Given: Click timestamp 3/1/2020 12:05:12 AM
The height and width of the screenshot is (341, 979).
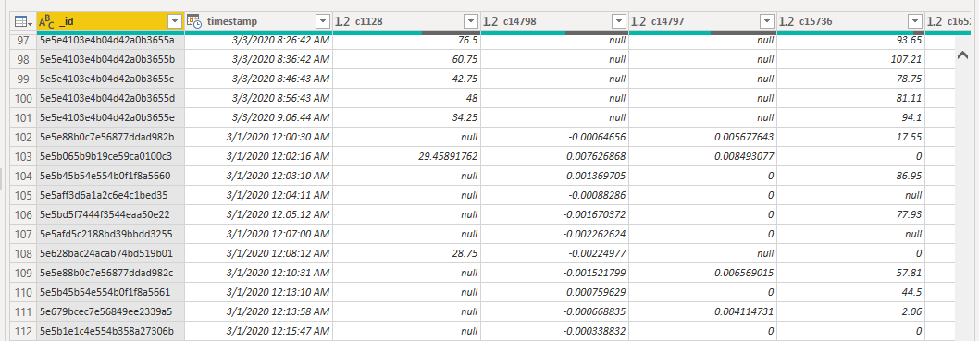Looking at the screenshot, I should [278, 214].
